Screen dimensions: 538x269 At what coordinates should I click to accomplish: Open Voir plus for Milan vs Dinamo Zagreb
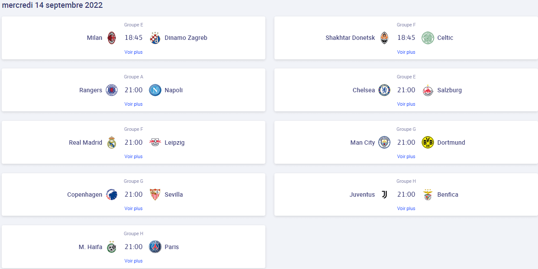point(133,52)
